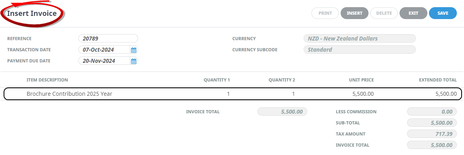The image size is (464, 155).
Task: Select the Payment Due Date input 20-Nov-2024
Action: click(x=104, y=61)
